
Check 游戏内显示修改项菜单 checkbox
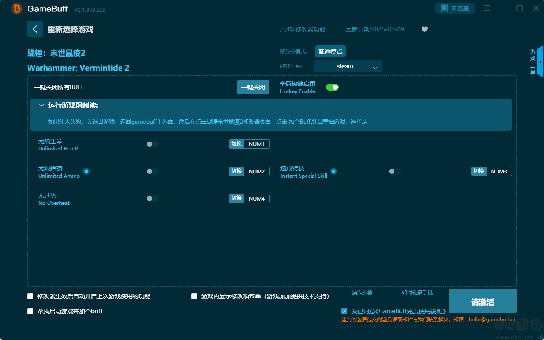[194, 296]
